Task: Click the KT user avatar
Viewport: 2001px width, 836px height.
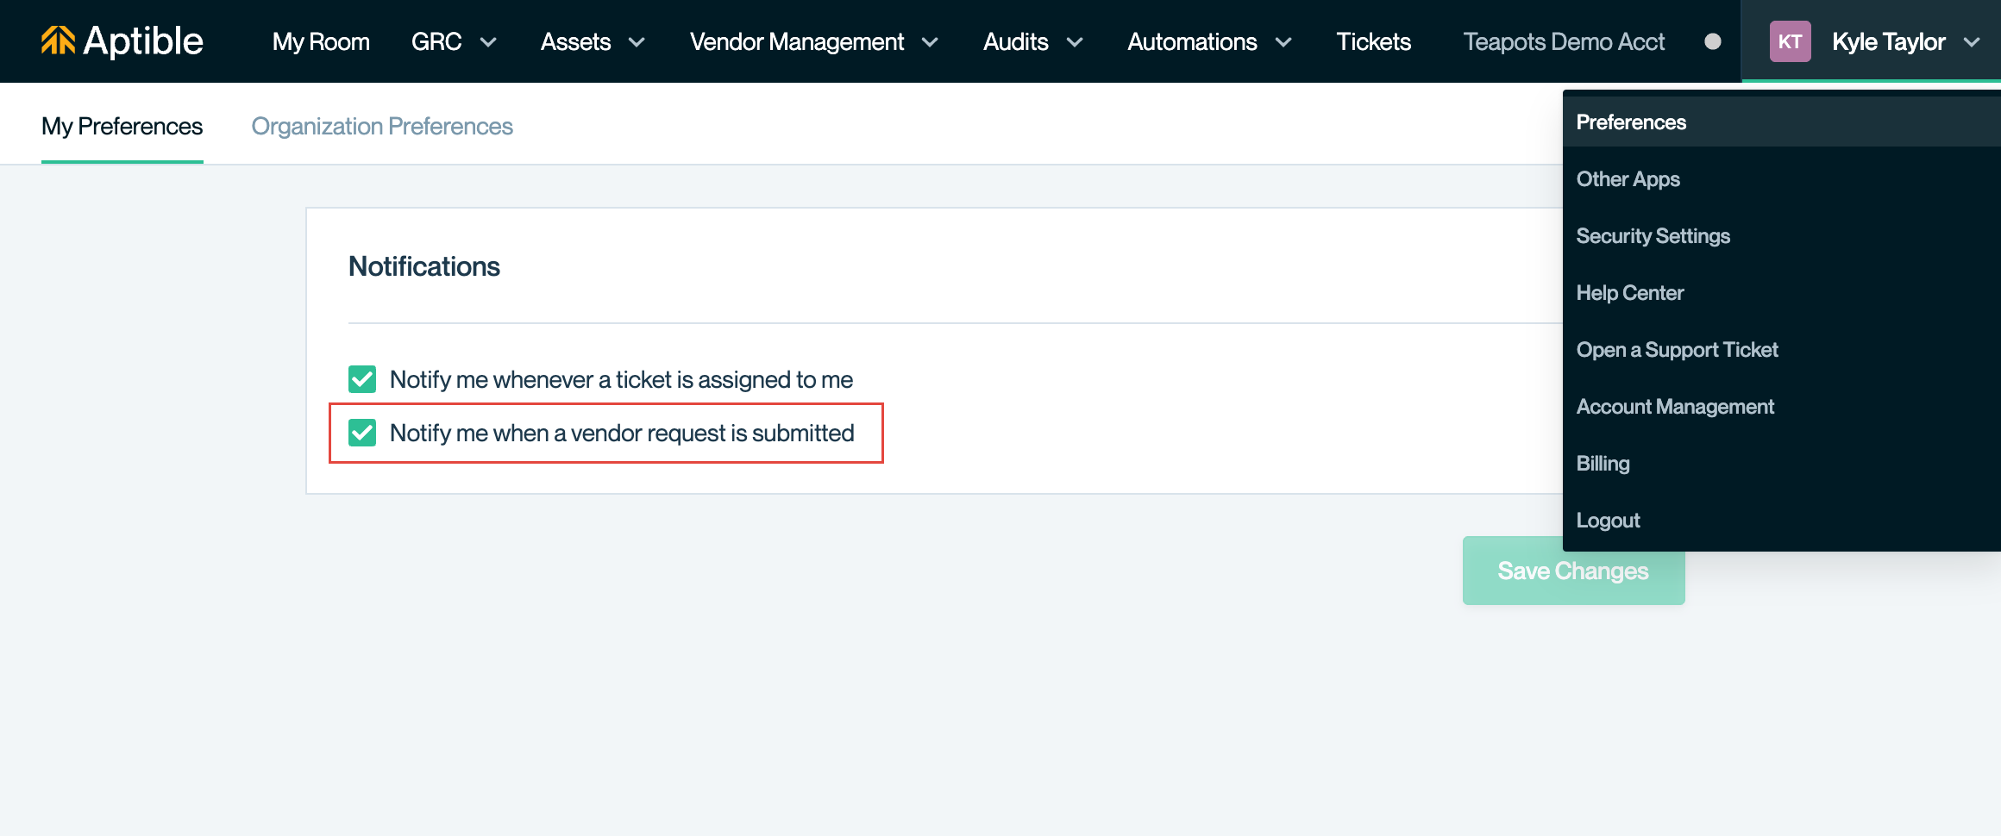Action: tap(1790, 41)
